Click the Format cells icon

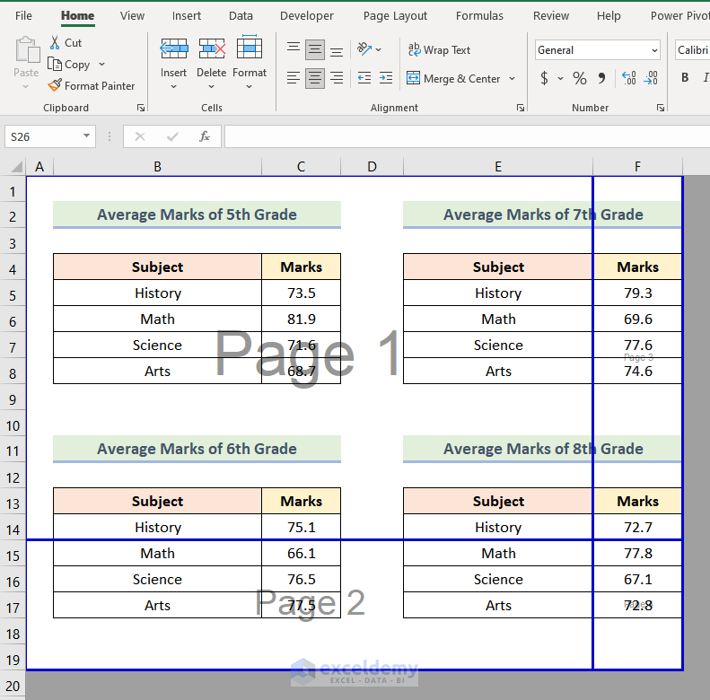point(250,49)
